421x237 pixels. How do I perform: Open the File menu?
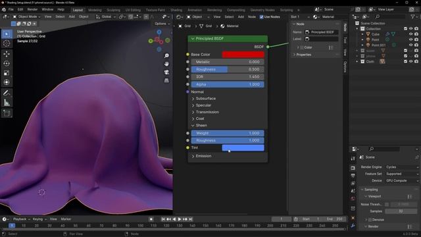[x=11, y=9]
